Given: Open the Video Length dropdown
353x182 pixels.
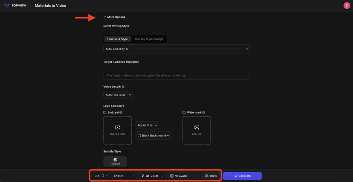Looking at the screenshot, I should 118,95.
